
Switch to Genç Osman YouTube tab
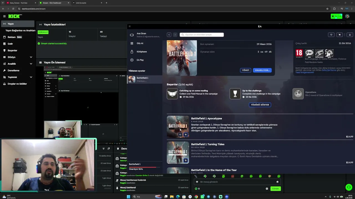(22, 3)
